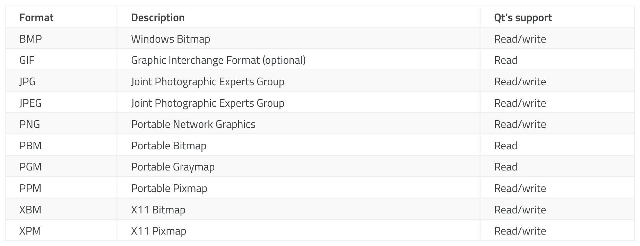The image size is (640, 246).
Task: Click the GIF format cell
Action: point(27,60)
